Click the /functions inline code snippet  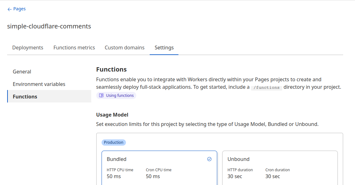click(x=266, y=87)
